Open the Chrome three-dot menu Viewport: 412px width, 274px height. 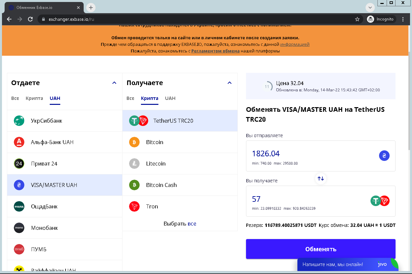[403, 19]
